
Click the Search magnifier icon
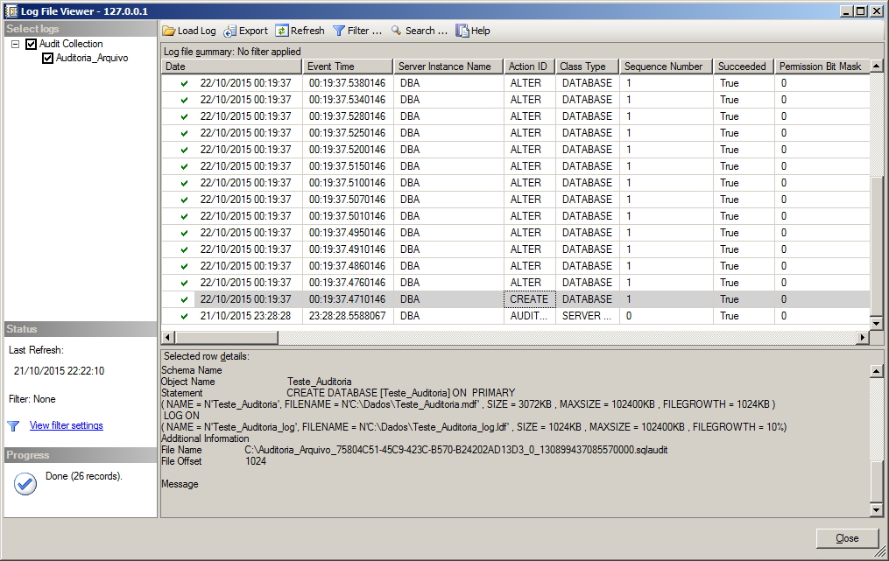click(x=396, y=31)
